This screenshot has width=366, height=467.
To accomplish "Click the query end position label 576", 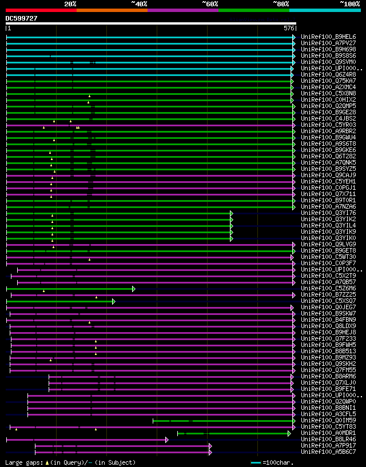I will [x=289, y=28].
